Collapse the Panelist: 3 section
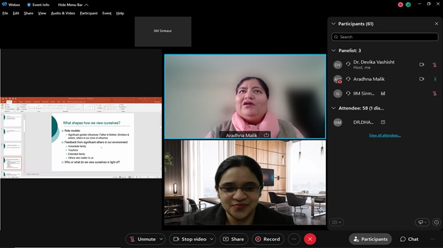 [x=334, y=51]
